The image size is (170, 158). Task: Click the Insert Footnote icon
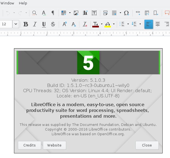pyautogui.click(x=147, y=13)
